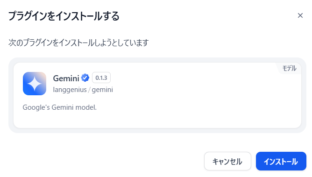Click the Gemini sparkle plugin icon

click(35, 84)
